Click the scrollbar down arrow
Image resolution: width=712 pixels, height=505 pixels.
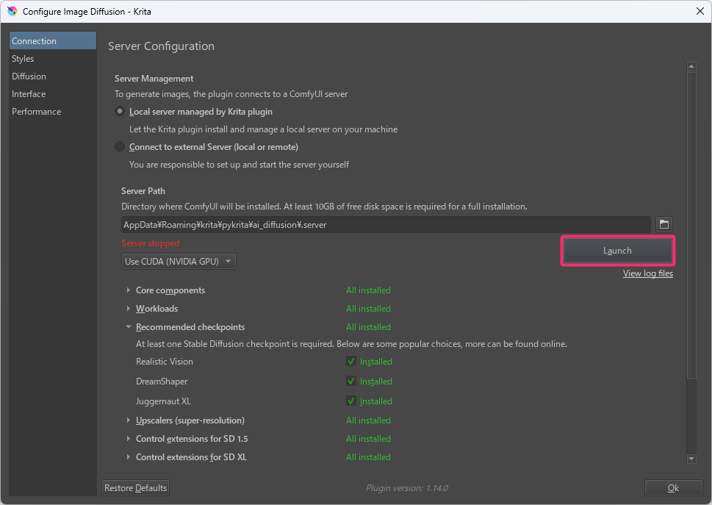(691, 459)
